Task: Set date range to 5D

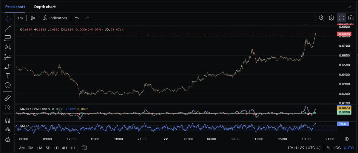Action: point(48,148)
